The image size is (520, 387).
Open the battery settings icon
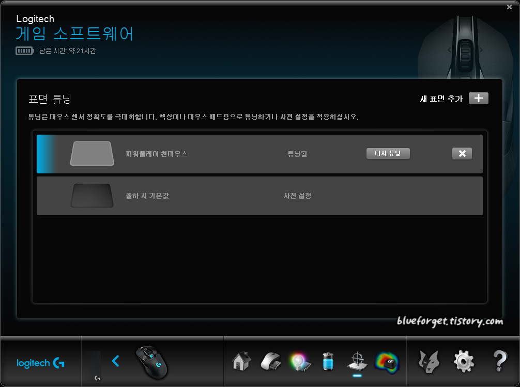click(x=328, y=361)
